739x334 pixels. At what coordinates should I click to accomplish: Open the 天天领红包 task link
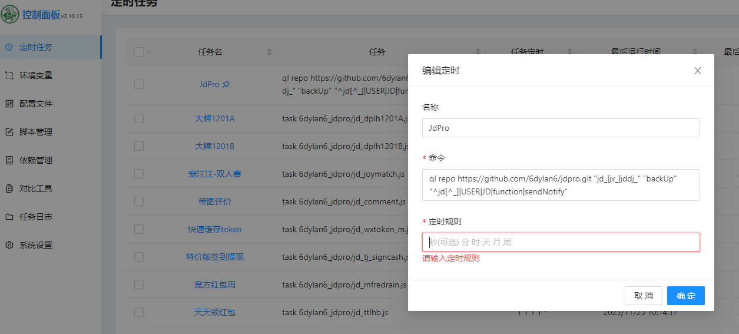click(215, 312)
